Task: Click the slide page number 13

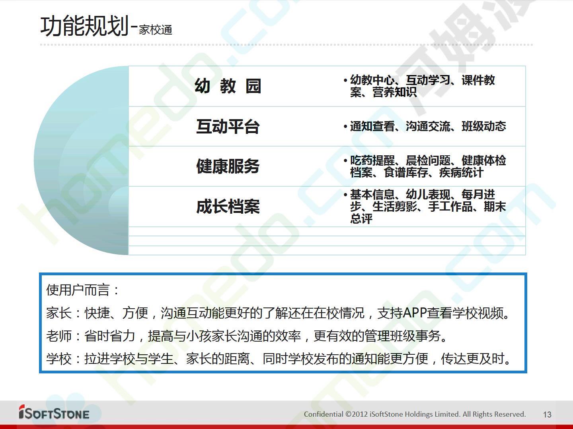Action: 547,414
